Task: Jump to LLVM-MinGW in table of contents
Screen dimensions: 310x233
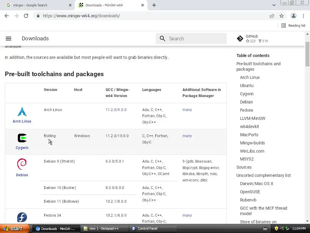Action: click(x=253, y=118)
